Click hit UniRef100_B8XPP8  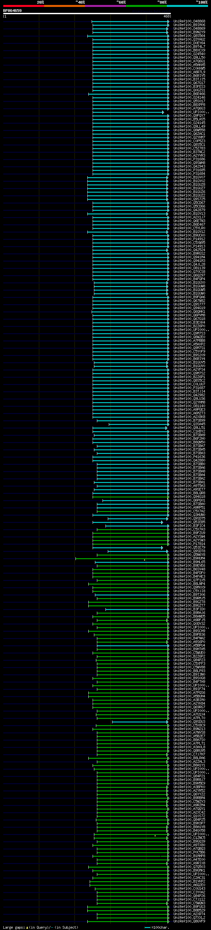[x=189, y=105]
